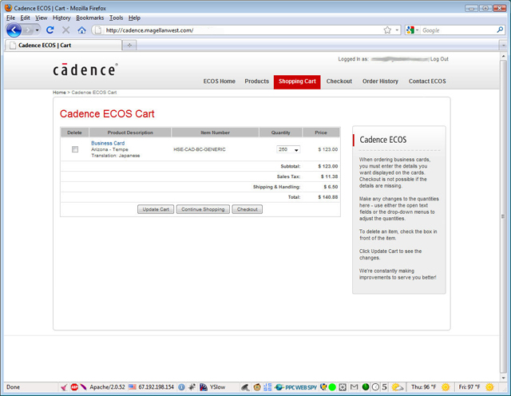The height and width of the screenshot is (396, 511).
Task: Click the vertical scrollbar down arrow
Action: [504, 378]
